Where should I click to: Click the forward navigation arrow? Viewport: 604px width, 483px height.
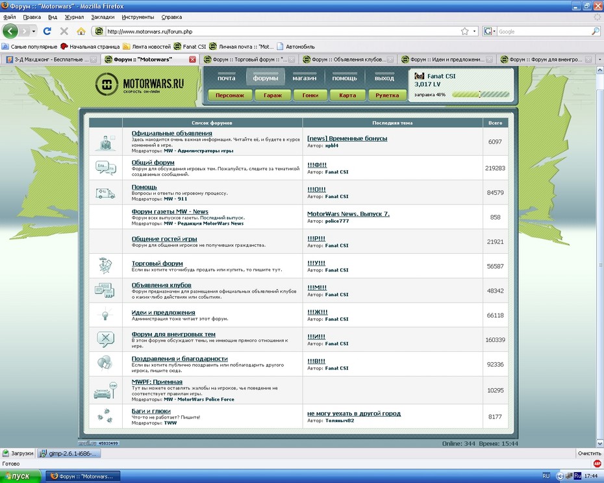click(25, 31)
